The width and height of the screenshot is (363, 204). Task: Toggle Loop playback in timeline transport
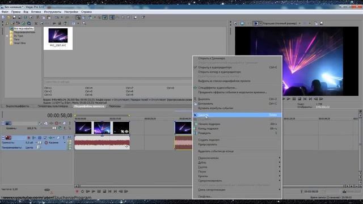82,192
